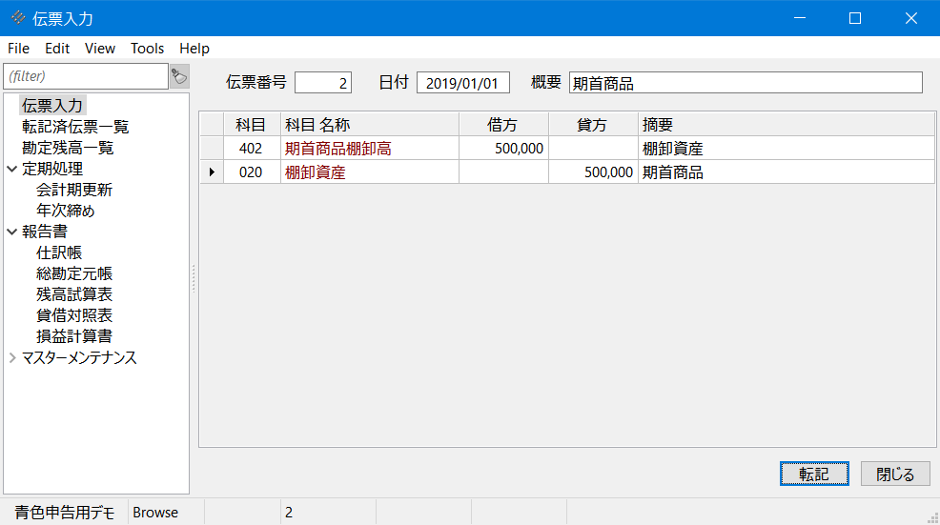Click the 概要 text field

[x=745, y=83]
